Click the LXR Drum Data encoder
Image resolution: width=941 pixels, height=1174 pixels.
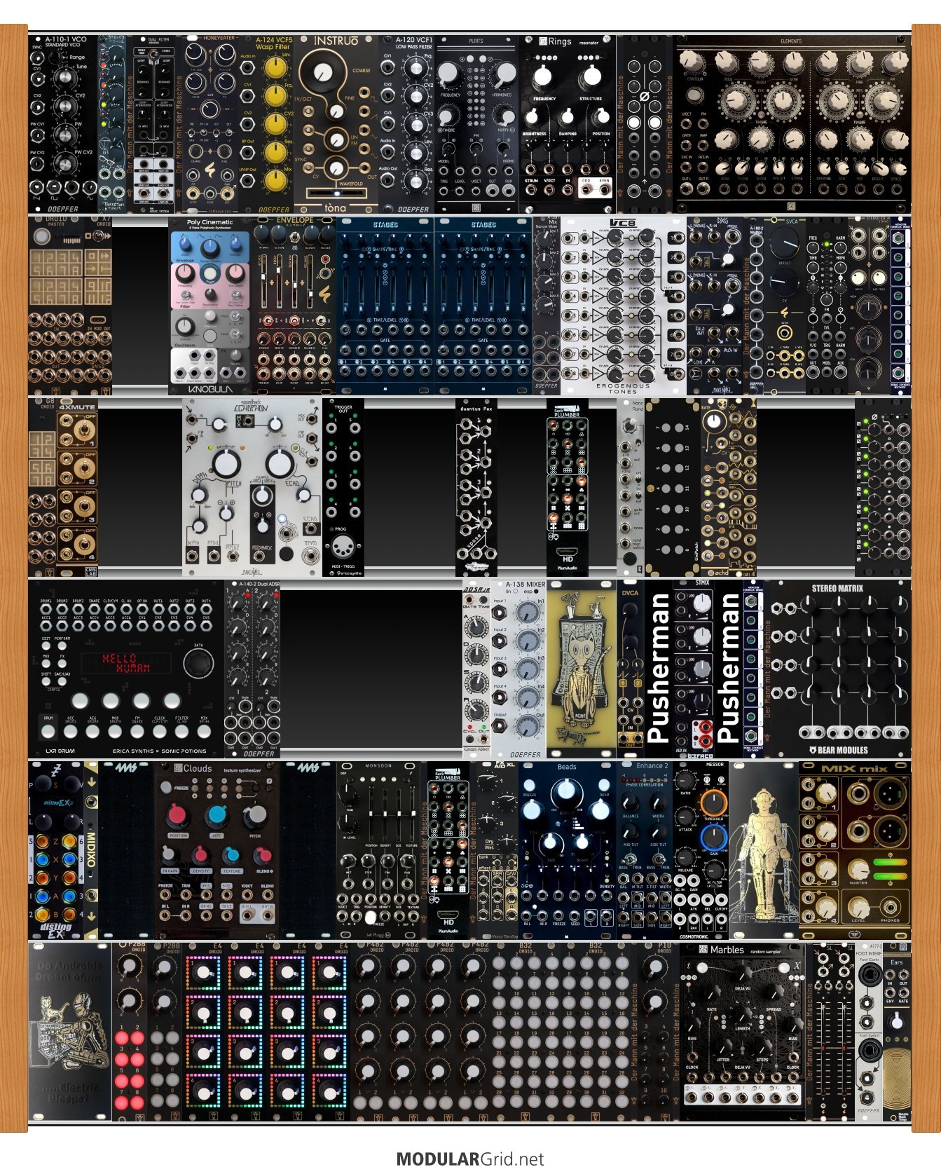(198, 662)
